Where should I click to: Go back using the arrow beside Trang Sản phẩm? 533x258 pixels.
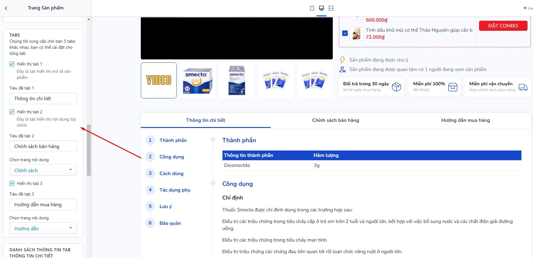[6, 8]
